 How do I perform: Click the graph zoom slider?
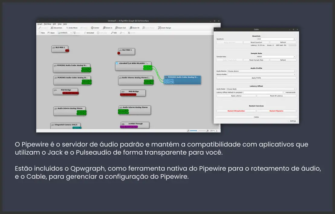pyautogui.click(x=198, y=131)
